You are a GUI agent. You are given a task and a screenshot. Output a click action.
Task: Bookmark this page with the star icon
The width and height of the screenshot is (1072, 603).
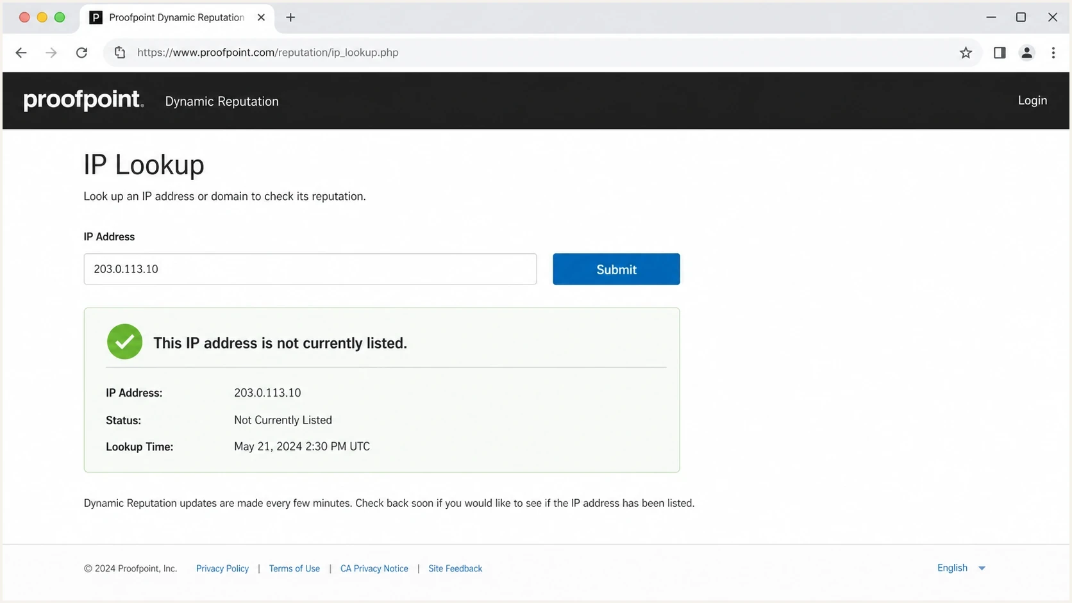click(x=966, y=53)
